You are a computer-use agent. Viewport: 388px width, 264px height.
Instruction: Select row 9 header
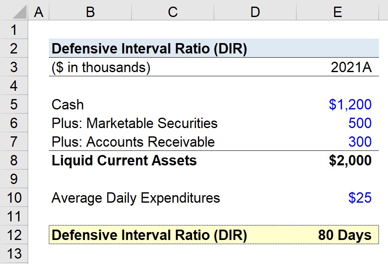(x=14, y=179)
